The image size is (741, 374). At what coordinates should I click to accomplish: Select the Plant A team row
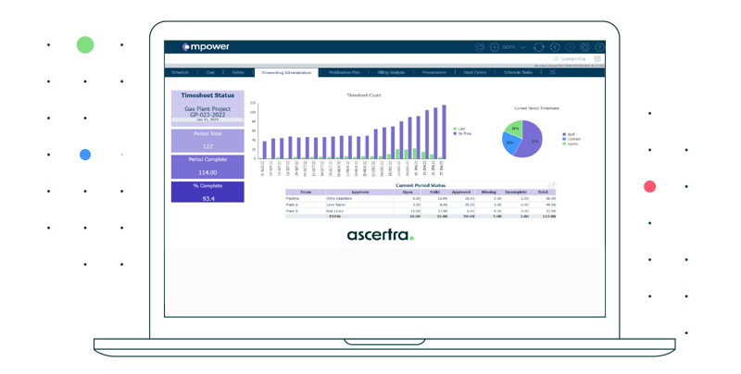pyautogui.click(x=421, y=205)
